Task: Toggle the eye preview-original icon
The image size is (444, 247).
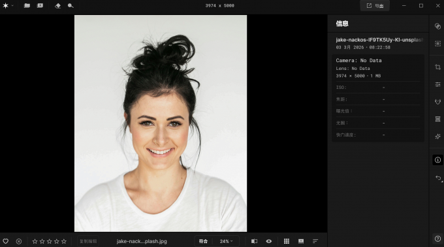Action: [269, 241]
